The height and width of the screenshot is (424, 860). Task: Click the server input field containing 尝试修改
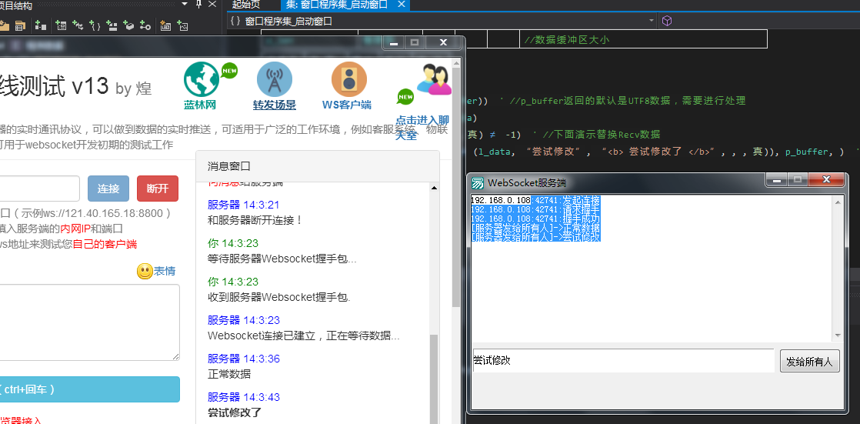tap(622, 360)
